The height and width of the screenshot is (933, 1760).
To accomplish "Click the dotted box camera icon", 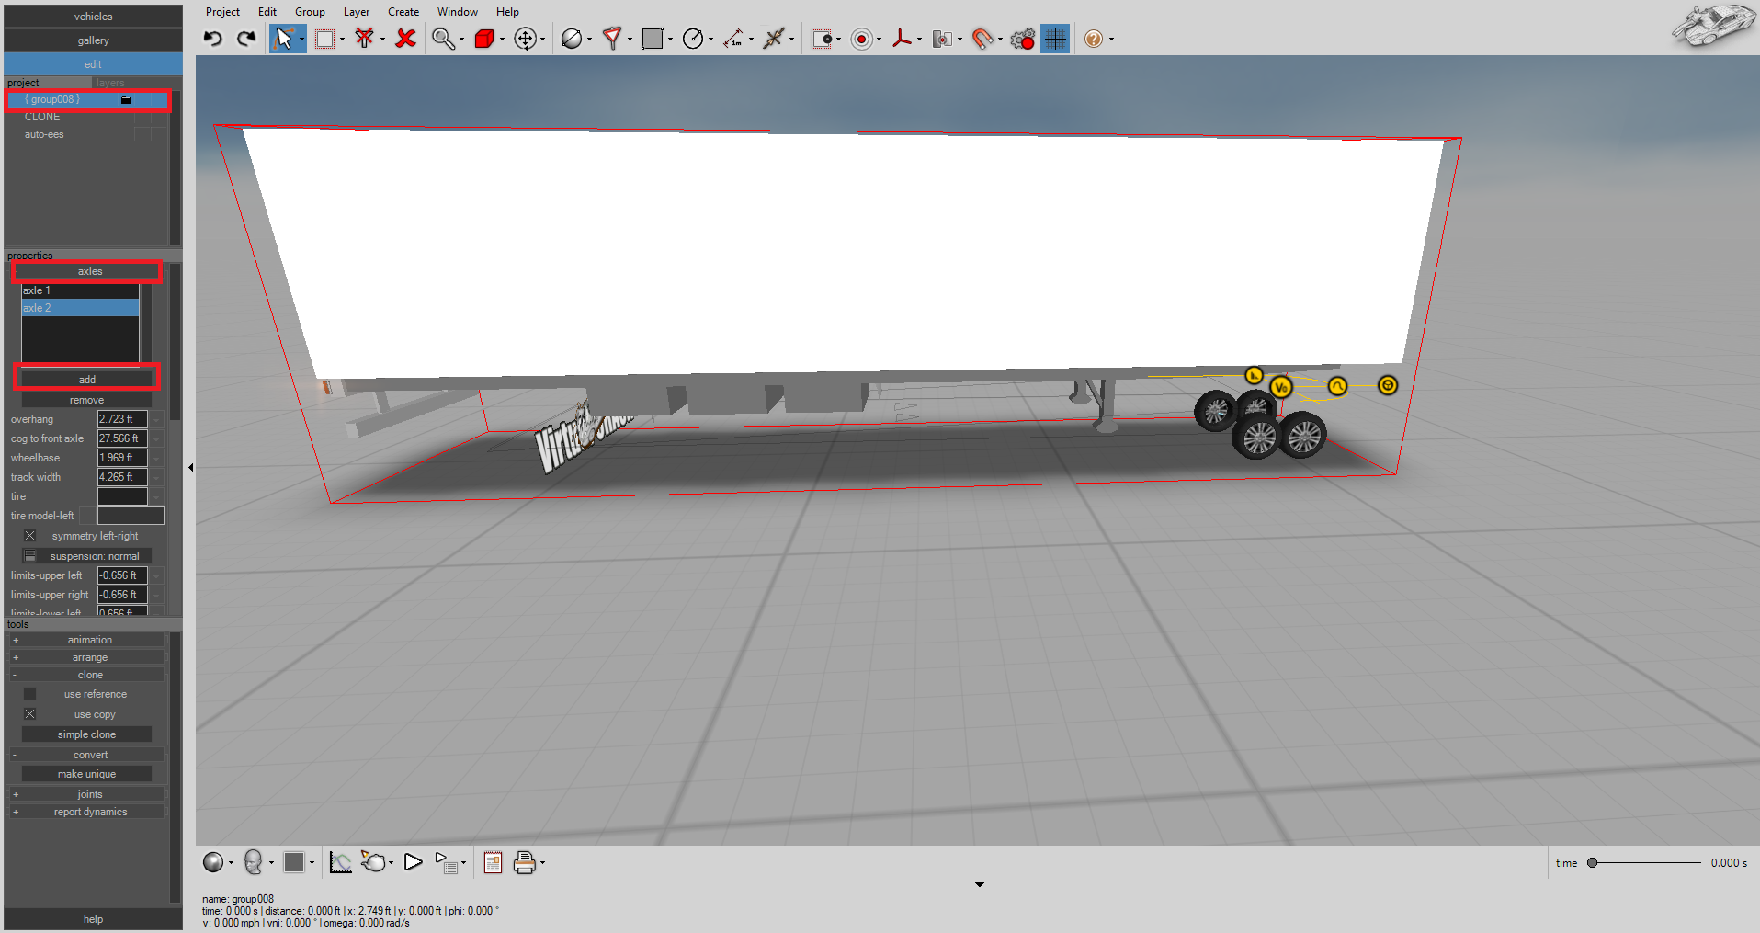I will 822,39.
